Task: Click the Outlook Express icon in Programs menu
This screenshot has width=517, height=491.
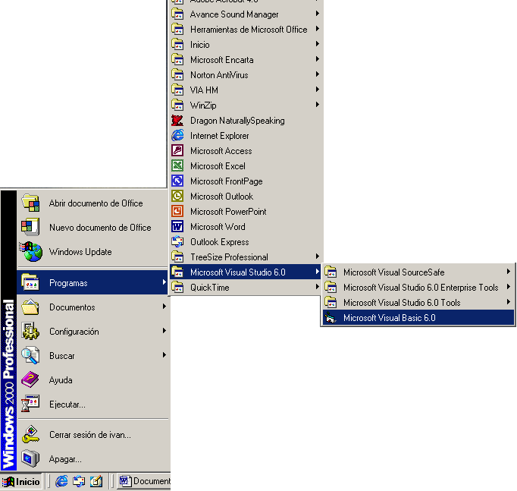Action: point(177,242)
